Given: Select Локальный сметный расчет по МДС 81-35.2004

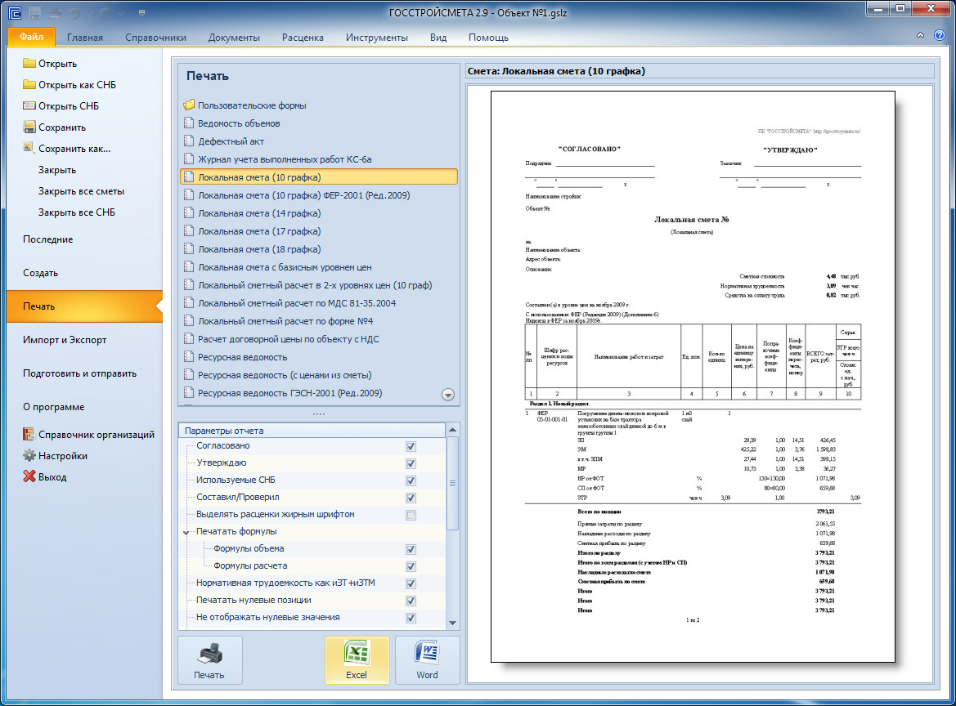Looking at the screenshot, I should tap(319, 303).
